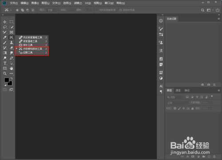Click the share icon at top right
Viewport: 222px width, 160px height.
(x=218, y=10)
